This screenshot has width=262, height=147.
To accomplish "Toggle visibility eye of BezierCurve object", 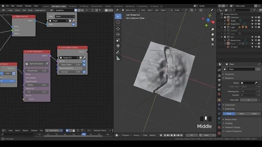I will tap(255, 40).
